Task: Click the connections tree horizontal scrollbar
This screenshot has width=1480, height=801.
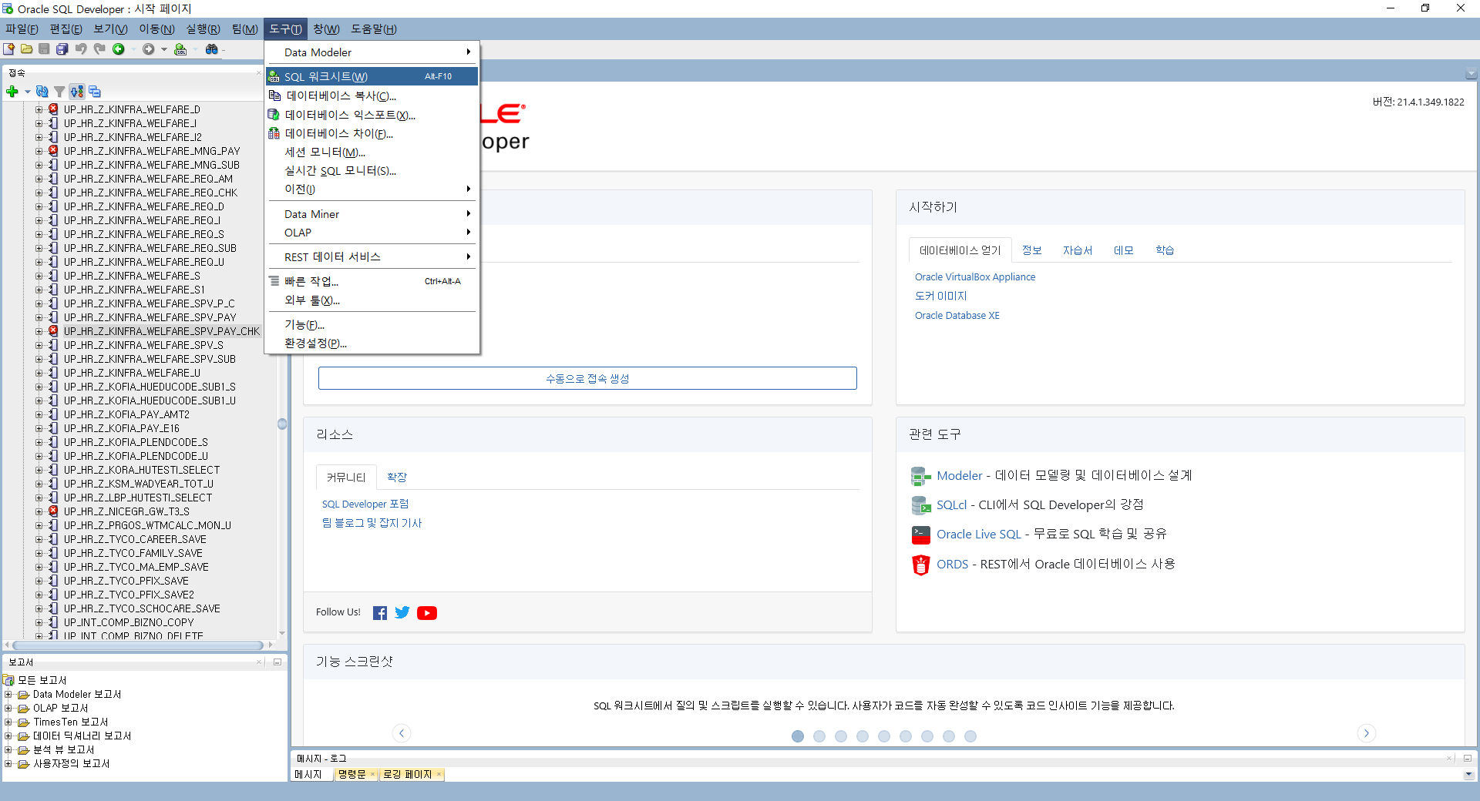Action: tap(139, 645)
